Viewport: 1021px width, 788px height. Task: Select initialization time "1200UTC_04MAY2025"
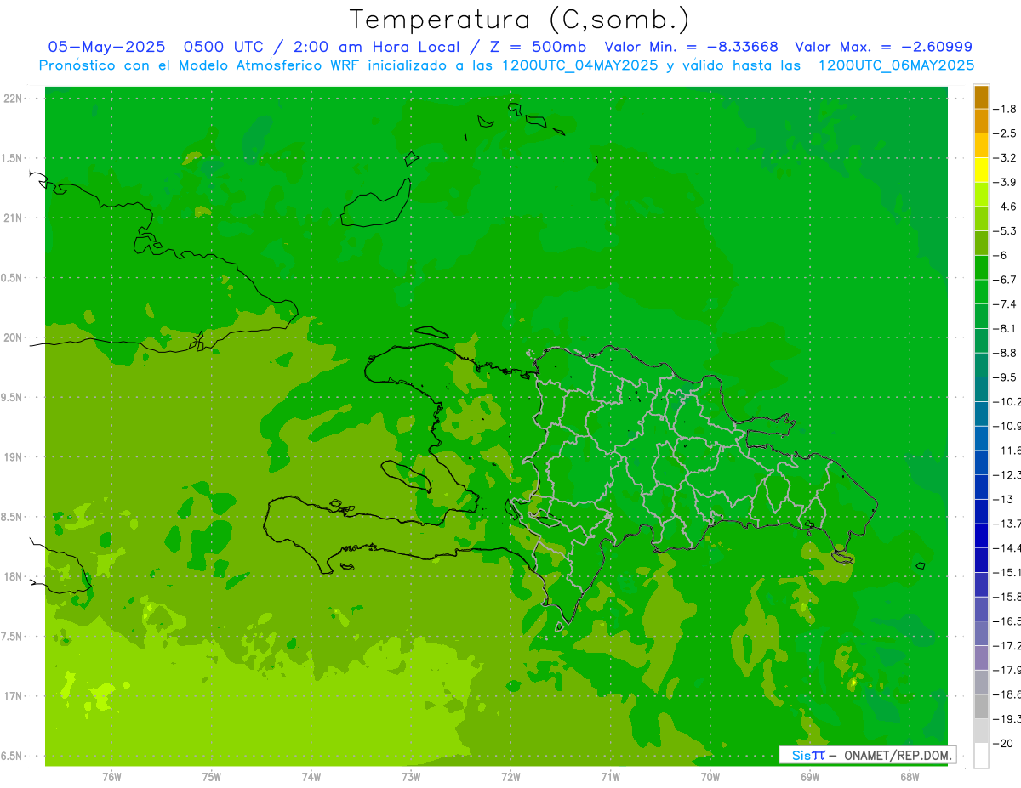click(579, 65)
